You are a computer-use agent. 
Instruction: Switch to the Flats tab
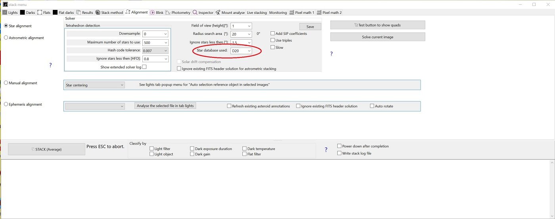click(44, 12)
